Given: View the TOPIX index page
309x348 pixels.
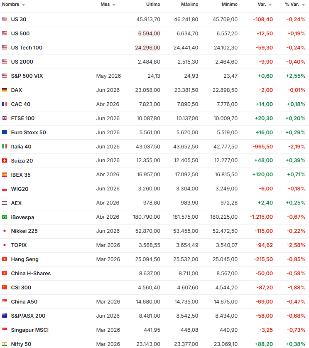Looking at the screenshot, I should tap(20, 245).
